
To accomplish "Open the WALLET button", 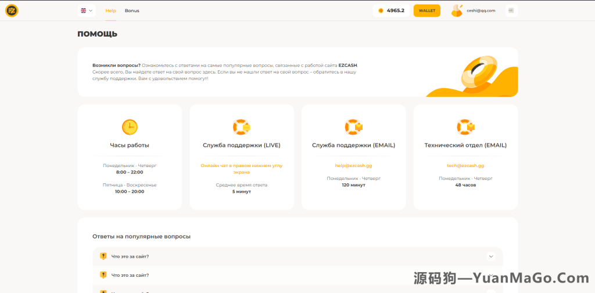I will pyautogui.click(x=427, y=10).
